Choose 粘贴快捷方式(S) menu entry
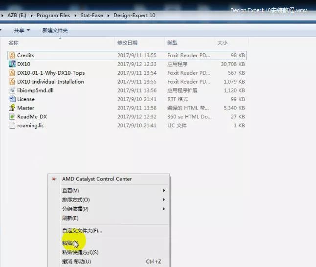The width and height of the screenshot is (316, 267). [x=109, y=252]
